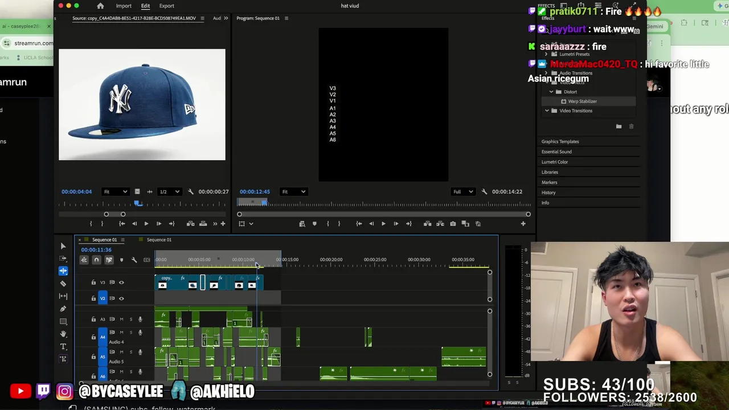Click Export Frame camera icon
Screen dimensions: 729x410
(453, 224)
